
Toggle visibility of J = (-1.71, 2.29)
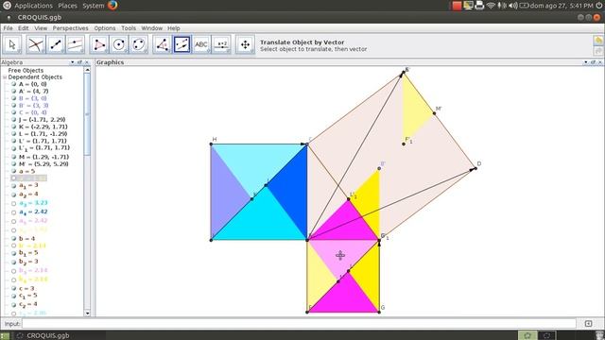13,120
